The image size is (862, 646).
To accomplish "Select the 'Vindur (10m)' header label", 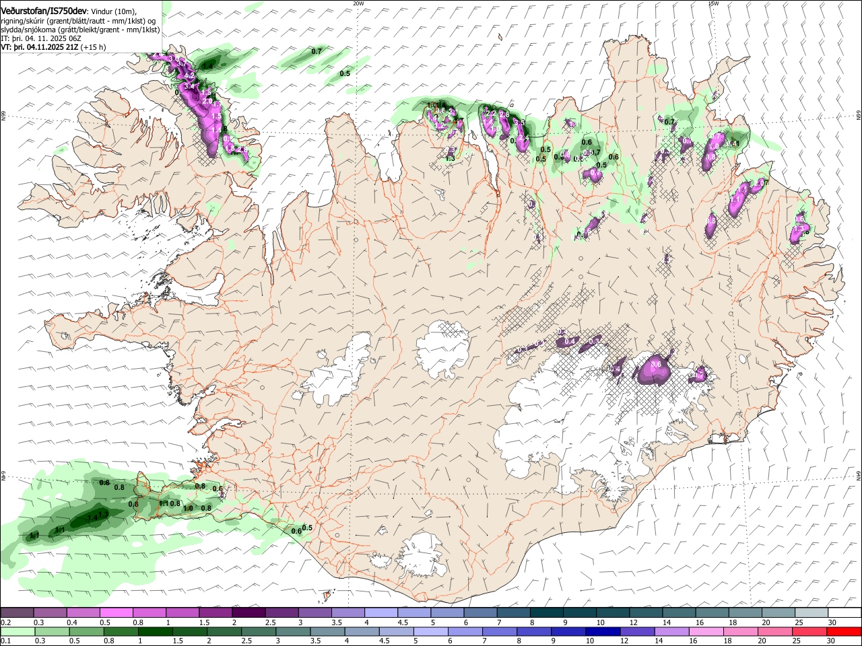I will click(x=113, y=11).
